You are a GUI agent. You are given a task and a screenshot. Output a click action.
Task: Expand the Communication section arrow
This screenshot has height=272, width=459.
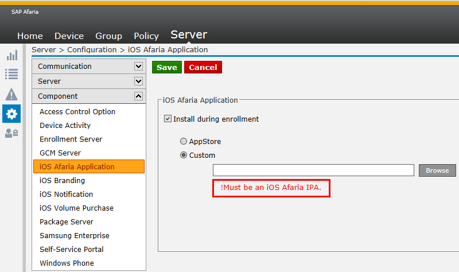click(x=138, y=67)
